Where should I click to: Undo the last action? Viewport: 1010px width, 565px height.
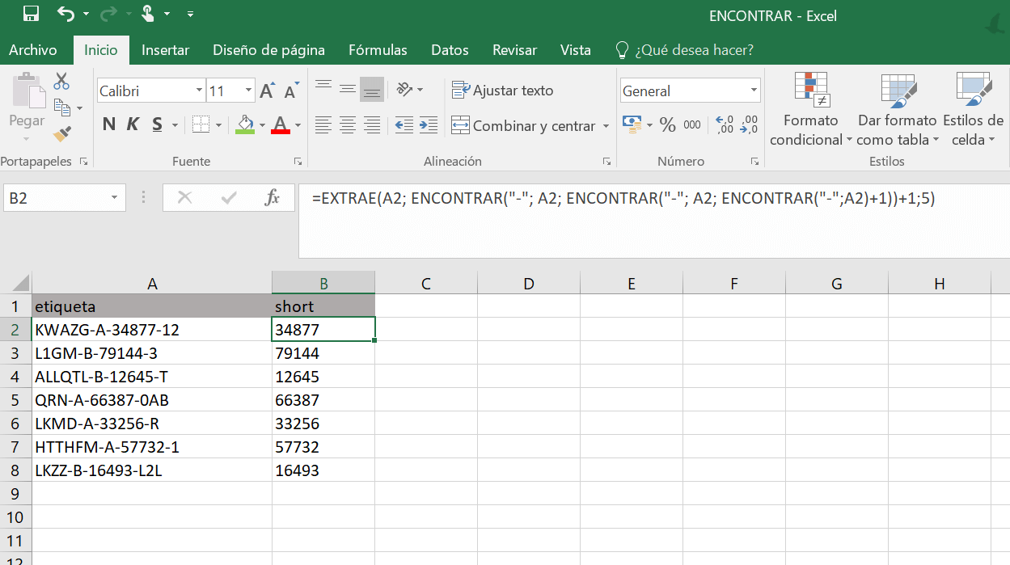(x=66, y=14)
